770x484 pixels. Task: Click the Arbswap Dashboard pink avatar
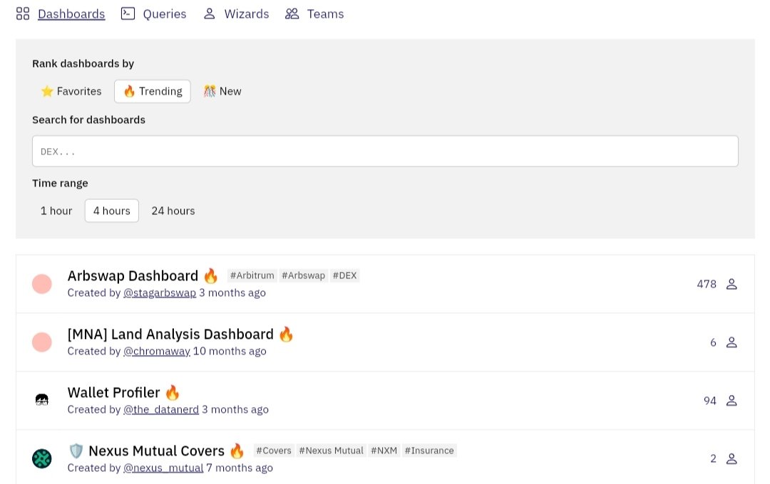[42, 284]
